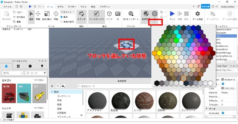Open the ジオメトリ dropdown
Viewport: 238px width, 124px height.
68,12
